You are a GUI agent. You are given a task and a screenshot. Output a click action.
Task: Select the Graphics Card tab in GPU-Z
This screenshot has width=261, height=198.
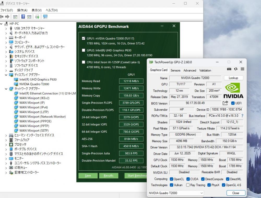(x=159, y=70)
